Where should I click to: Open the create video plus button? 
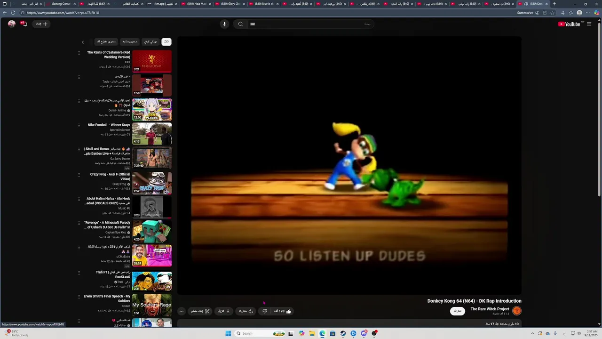pos(42,24)
